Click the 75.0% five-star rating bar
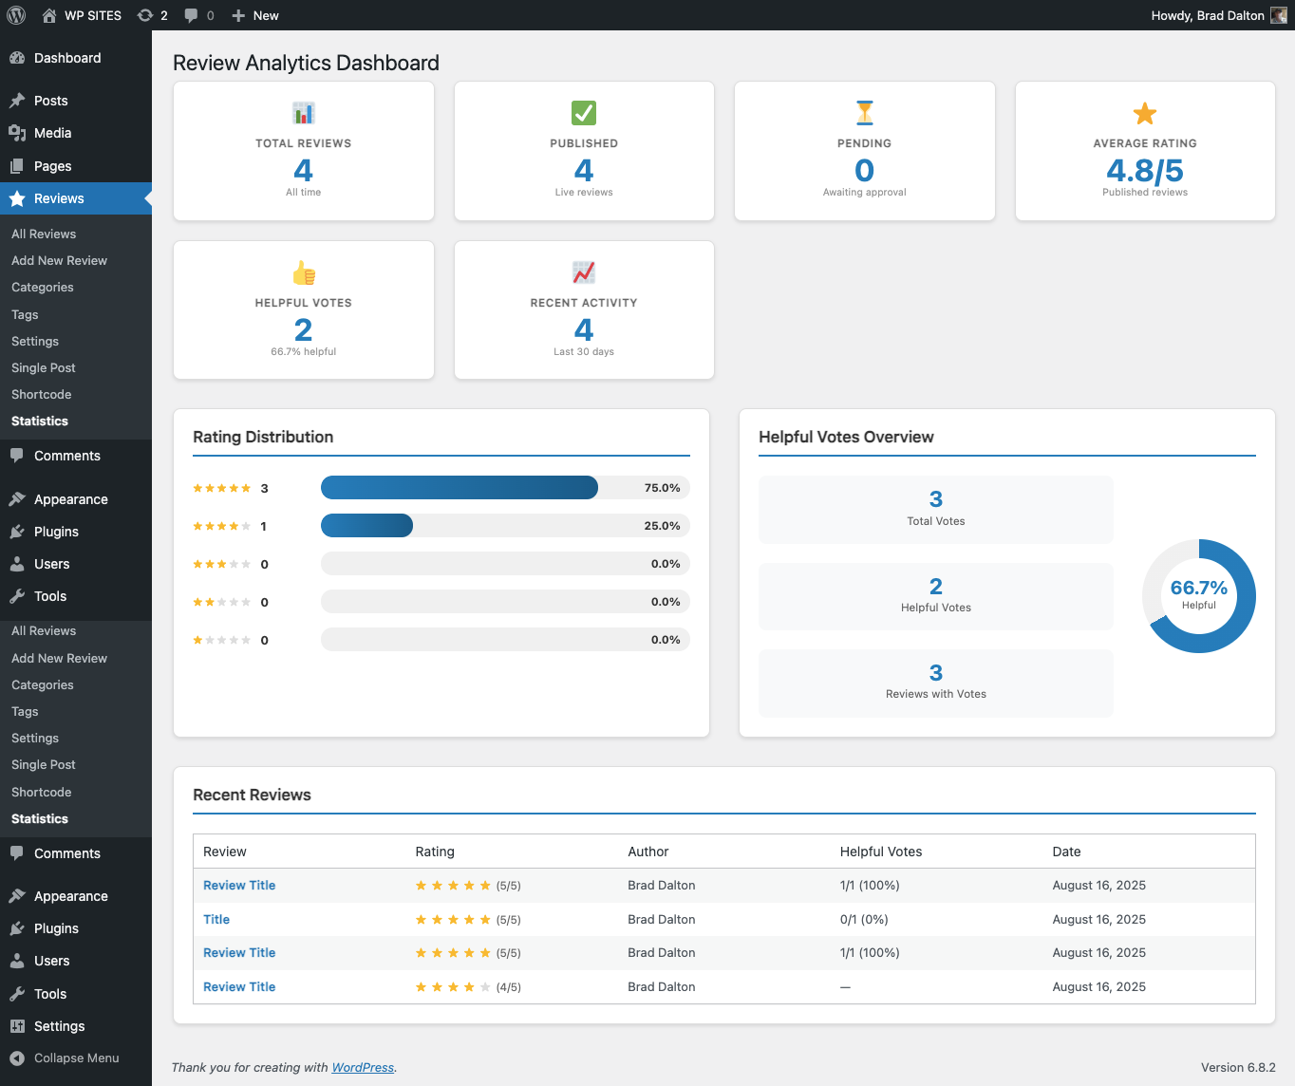Viewport: 1295px width, 1086px height. pos(460,488)
